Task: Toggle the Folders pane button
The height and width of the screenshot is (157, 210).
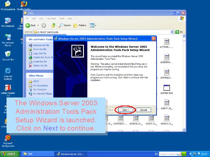Action: point(80,25)
